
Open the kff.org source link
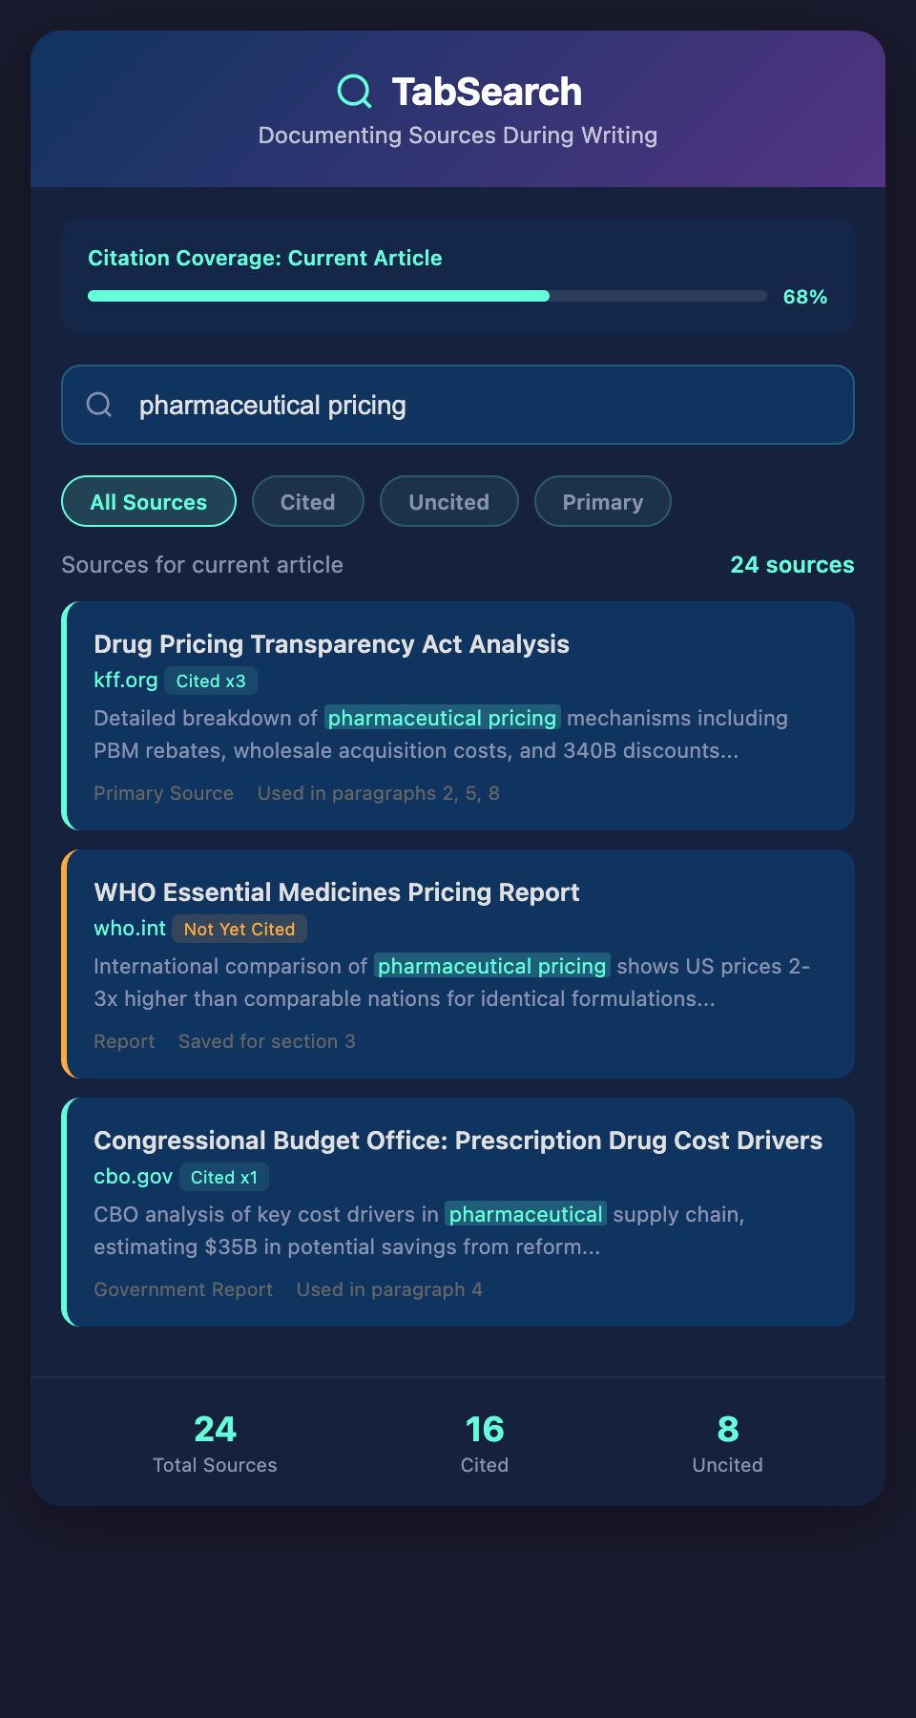(125, 681)
